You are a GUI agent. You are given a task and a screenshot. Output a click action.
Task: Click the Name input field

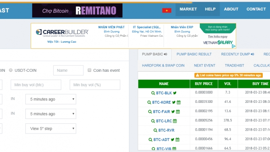point(69,70)
